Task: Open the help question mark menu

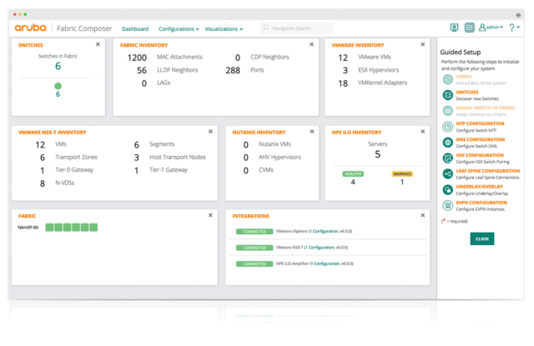Action: pos(513,28)
